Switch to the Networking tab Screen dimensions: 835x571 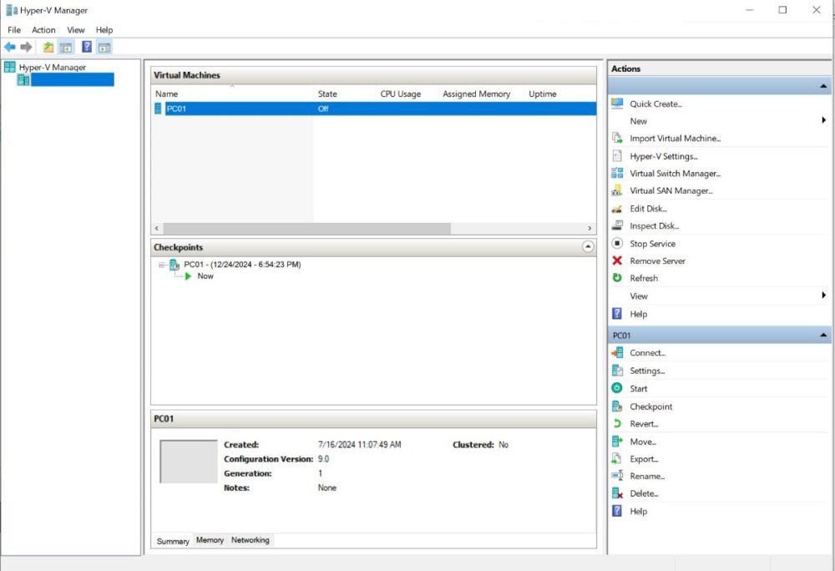pos(250,540)
